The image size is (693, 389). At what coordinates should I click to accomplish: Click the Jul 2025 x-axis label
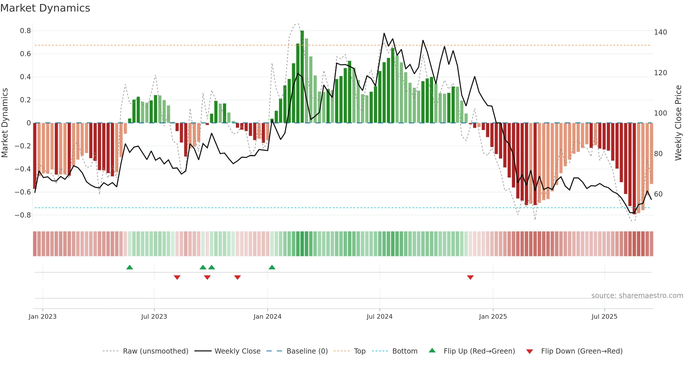point(605,316)
